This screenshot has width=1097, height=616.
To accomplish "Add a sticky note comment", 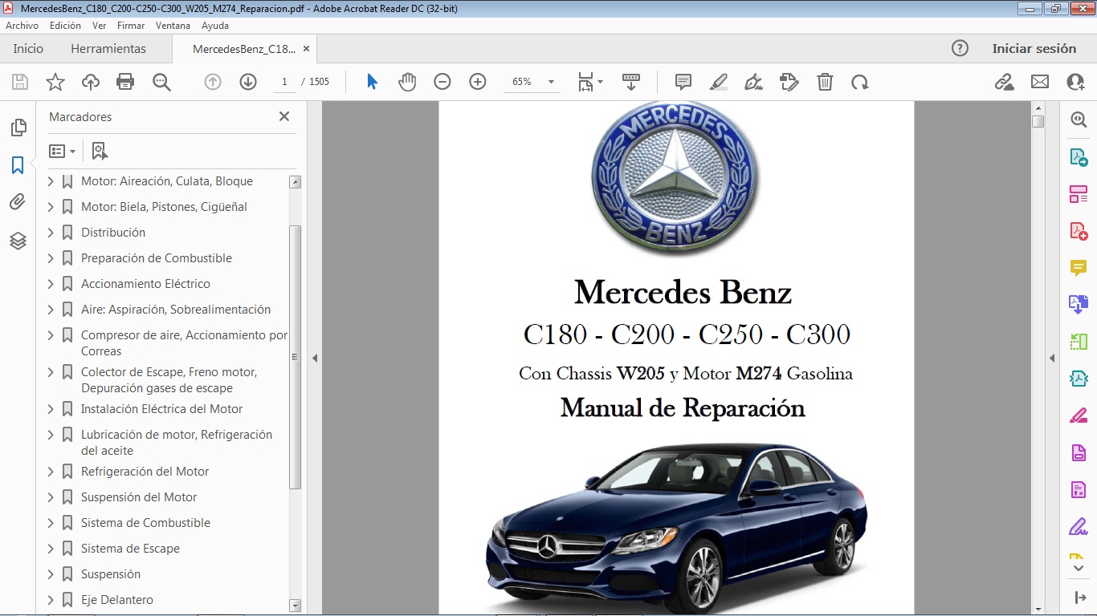I will (682, 81).
